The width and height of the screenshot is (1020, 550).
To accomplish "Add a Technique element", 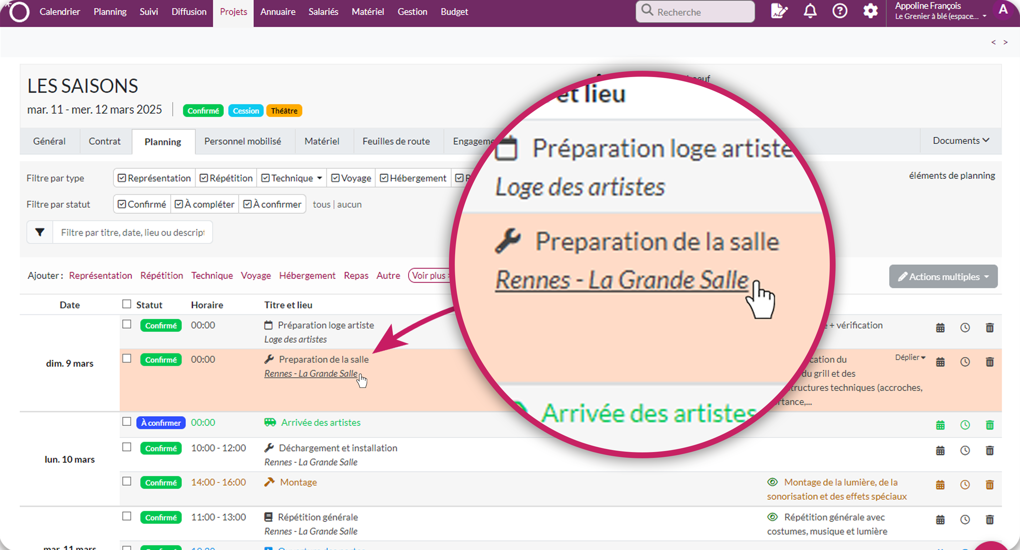I will 212,275.
